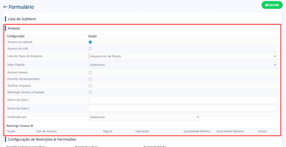286x147 pixels.
Task: Click the Anexos via Upload label
Action: click(x=20, y=42)
